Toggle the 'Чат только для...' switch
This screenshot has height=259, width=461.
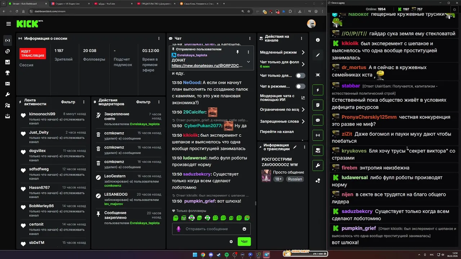[300, 76]
